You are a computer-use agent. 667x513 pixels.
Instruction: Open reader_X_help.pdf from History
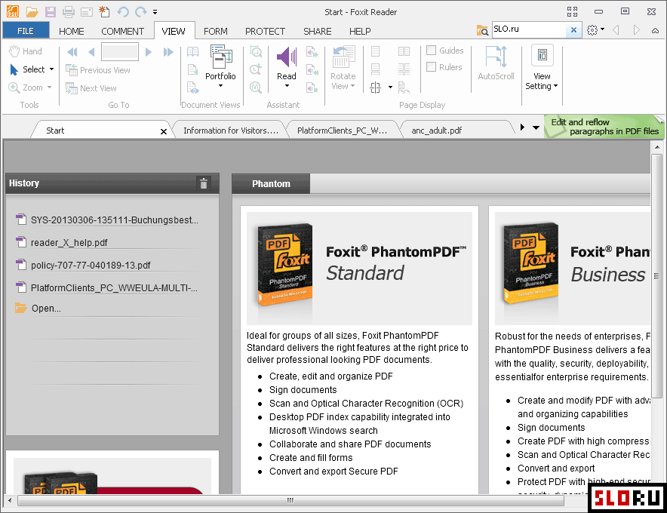click(69, 242)
